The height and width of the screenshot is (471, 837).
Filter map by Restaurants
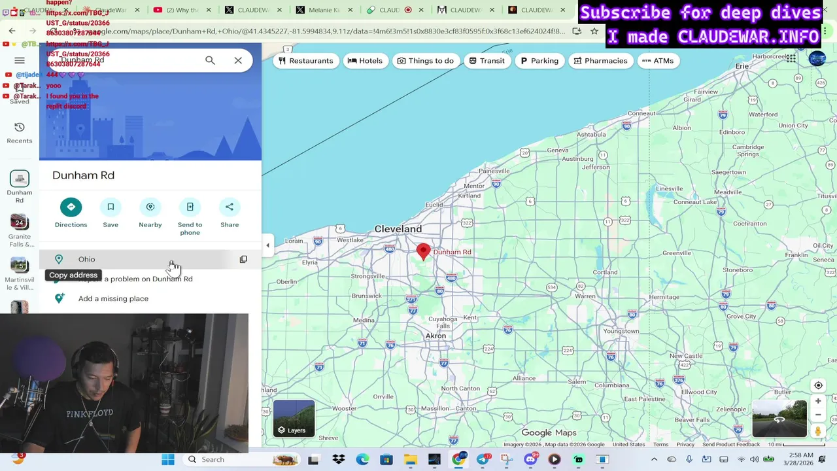pyautogui.click(x=305, y=60)
